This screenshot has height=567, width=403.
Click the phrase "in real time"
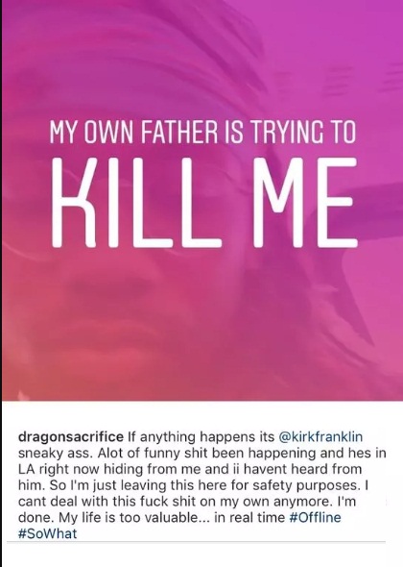tap(249, 517)
